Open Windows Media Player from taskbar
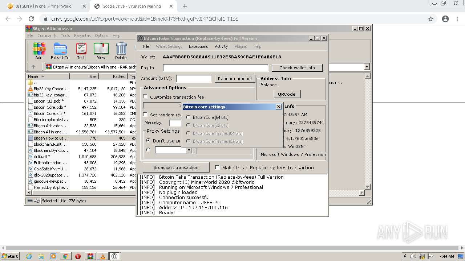The height and width of the screenshot is (261, 465). 53,256
